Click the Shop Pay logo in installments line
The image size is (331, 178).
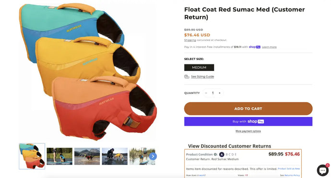tap(255, 47)
